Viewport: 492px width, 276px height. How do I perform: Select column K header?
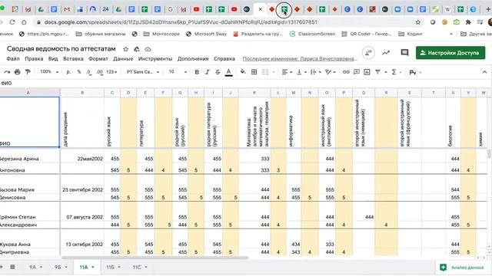(x=254, y=93)
